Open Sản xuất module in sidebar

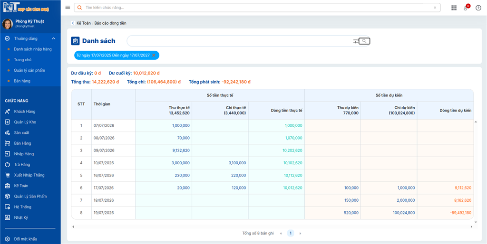(22, 133)
